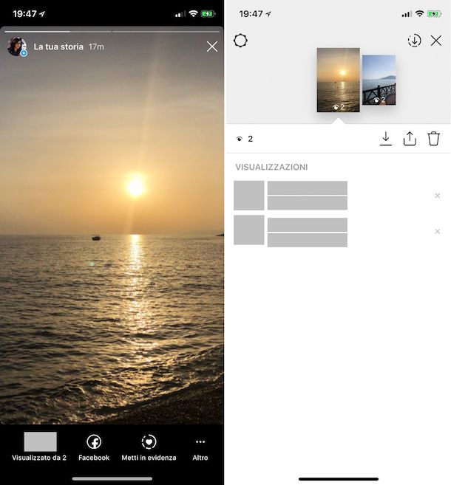Tap the save-all-stories circular download icon
This screenshot has height=485, width=451.
point(414,41)
